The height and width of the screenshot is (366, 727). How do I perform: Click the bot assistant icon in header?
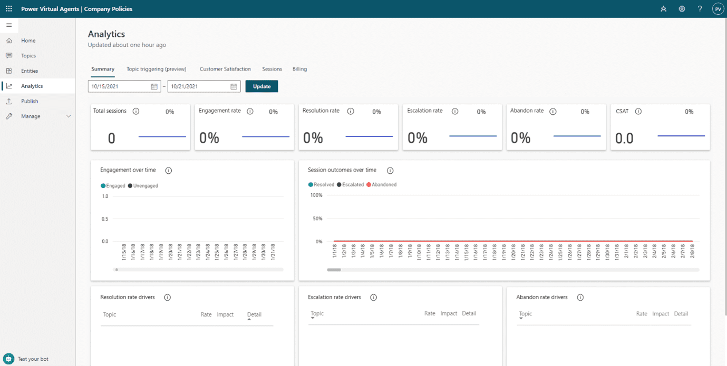click(663, 9)
